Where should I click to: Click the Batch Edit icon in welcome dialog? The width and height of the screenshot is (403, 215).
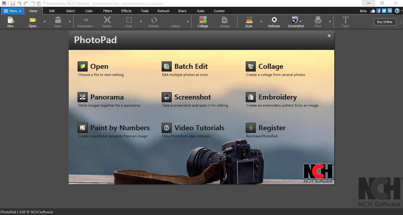pyautogui.click(x=167, y=66)
